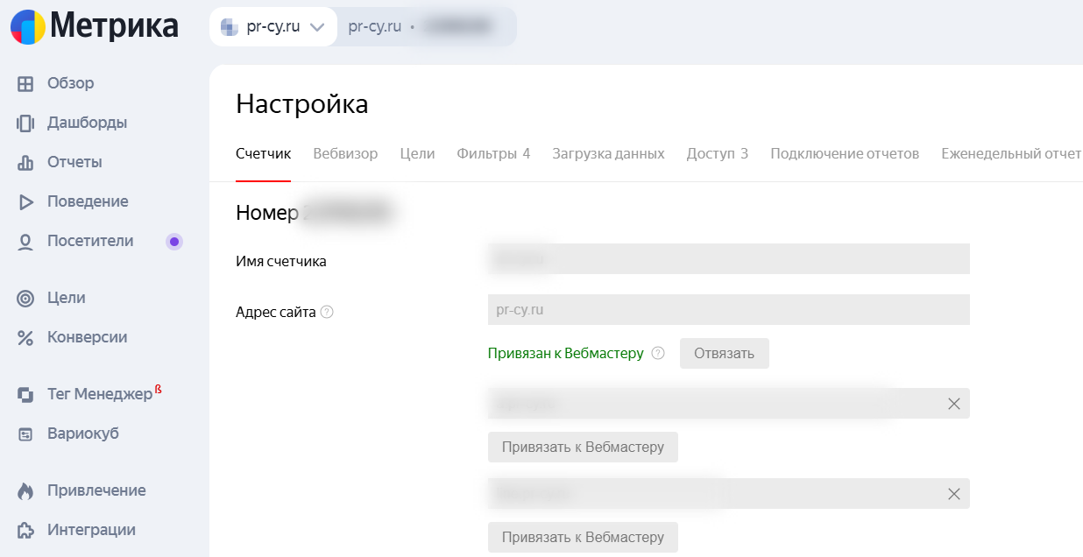Click the Имя счетчика input field
The height and width of the screenshot is (557, 1083).
click(x=728, y=259)
